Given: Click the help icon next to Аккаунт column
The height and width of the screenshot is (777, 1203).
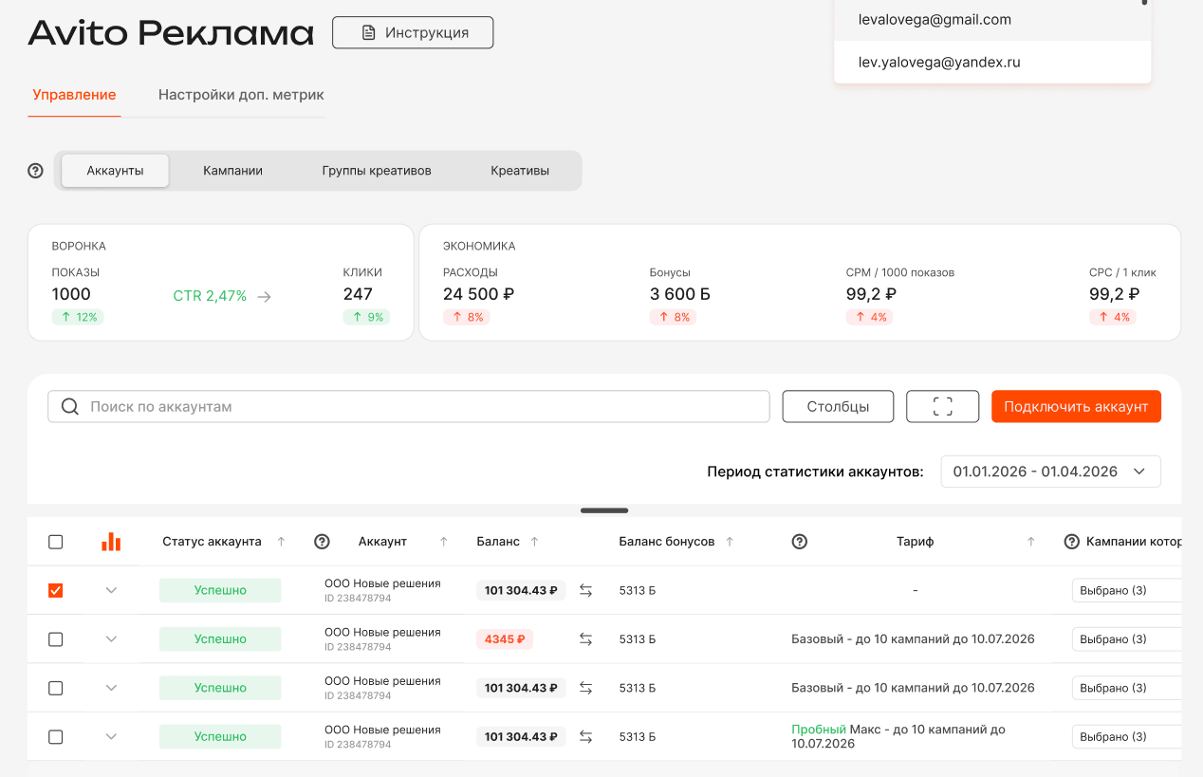Looking at the screenshot, I should click(322, 542).
